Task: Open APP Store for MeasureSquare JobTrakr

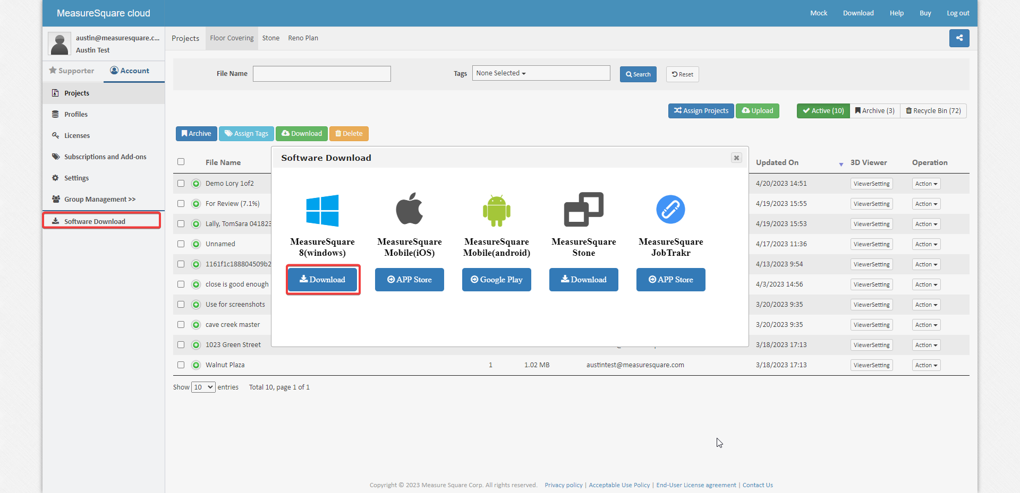Action: click(x=671, y=280)
